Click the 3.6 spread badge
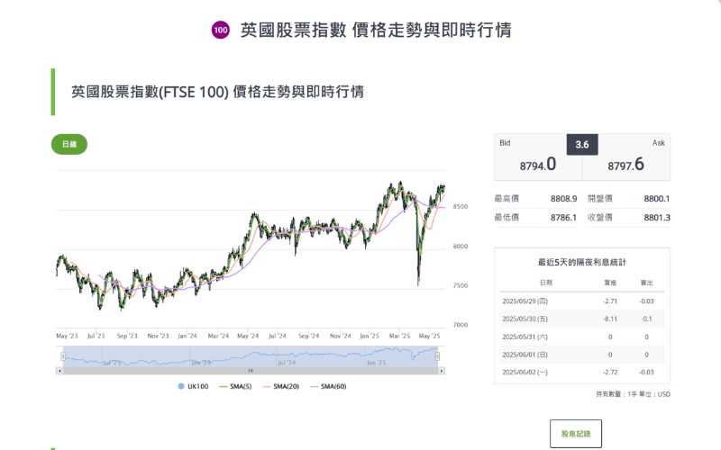721x450 pixels. pyautogui.click(x=581, y=145)
